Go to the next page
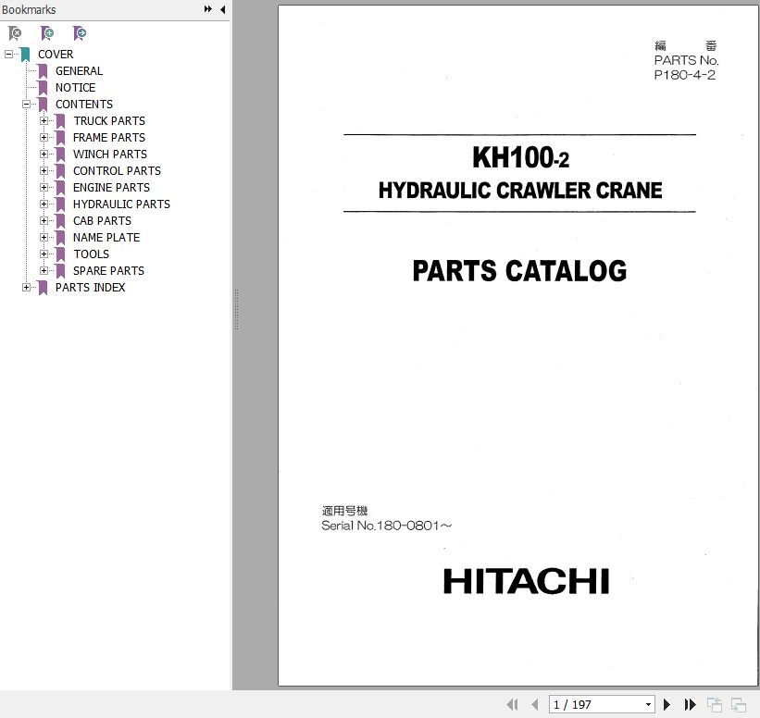Screen dimensions: 760x718 click(667, 705)
